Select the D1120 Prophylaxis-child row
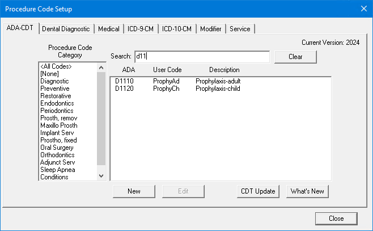 (179, 89)
